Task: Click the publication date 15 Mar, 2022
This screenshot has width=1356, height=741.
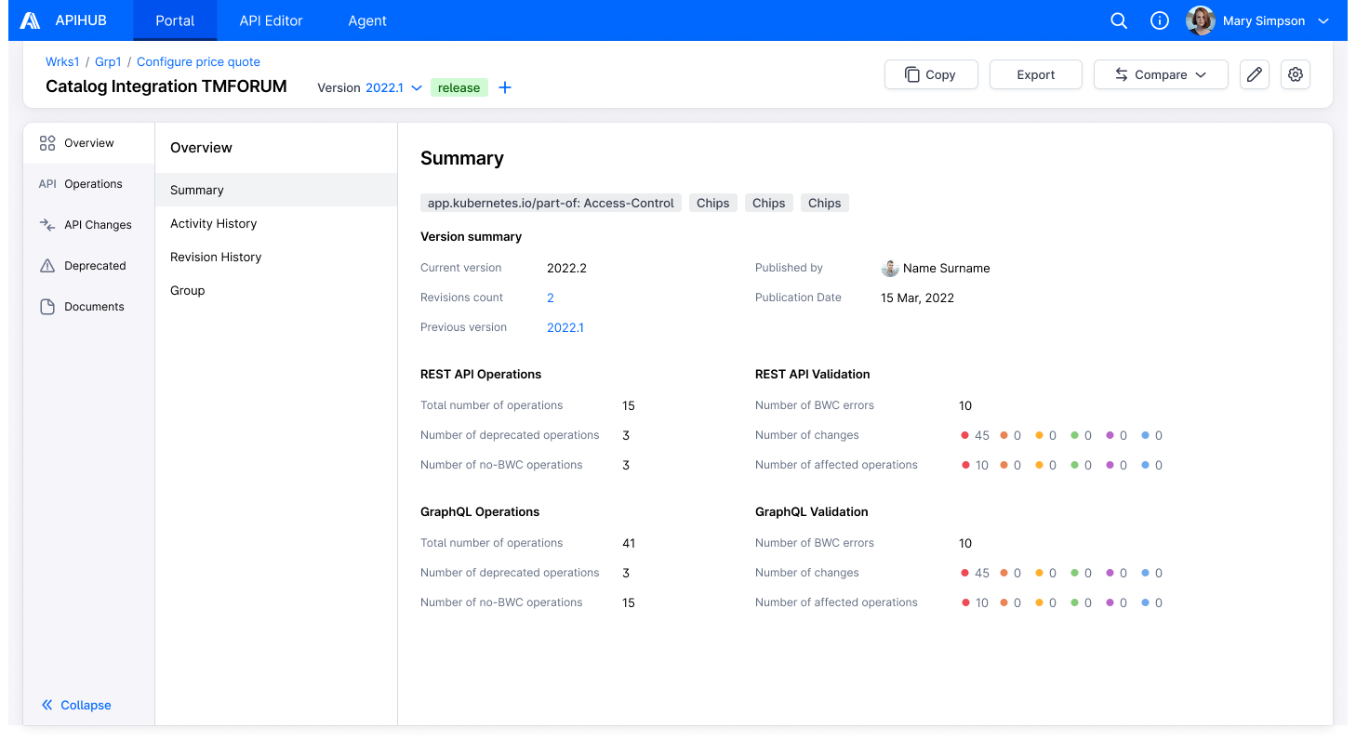Action: click(917, 298)
